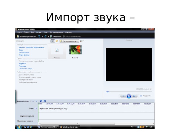
Task: Import files from digital video camera
Action: [31, 47]
